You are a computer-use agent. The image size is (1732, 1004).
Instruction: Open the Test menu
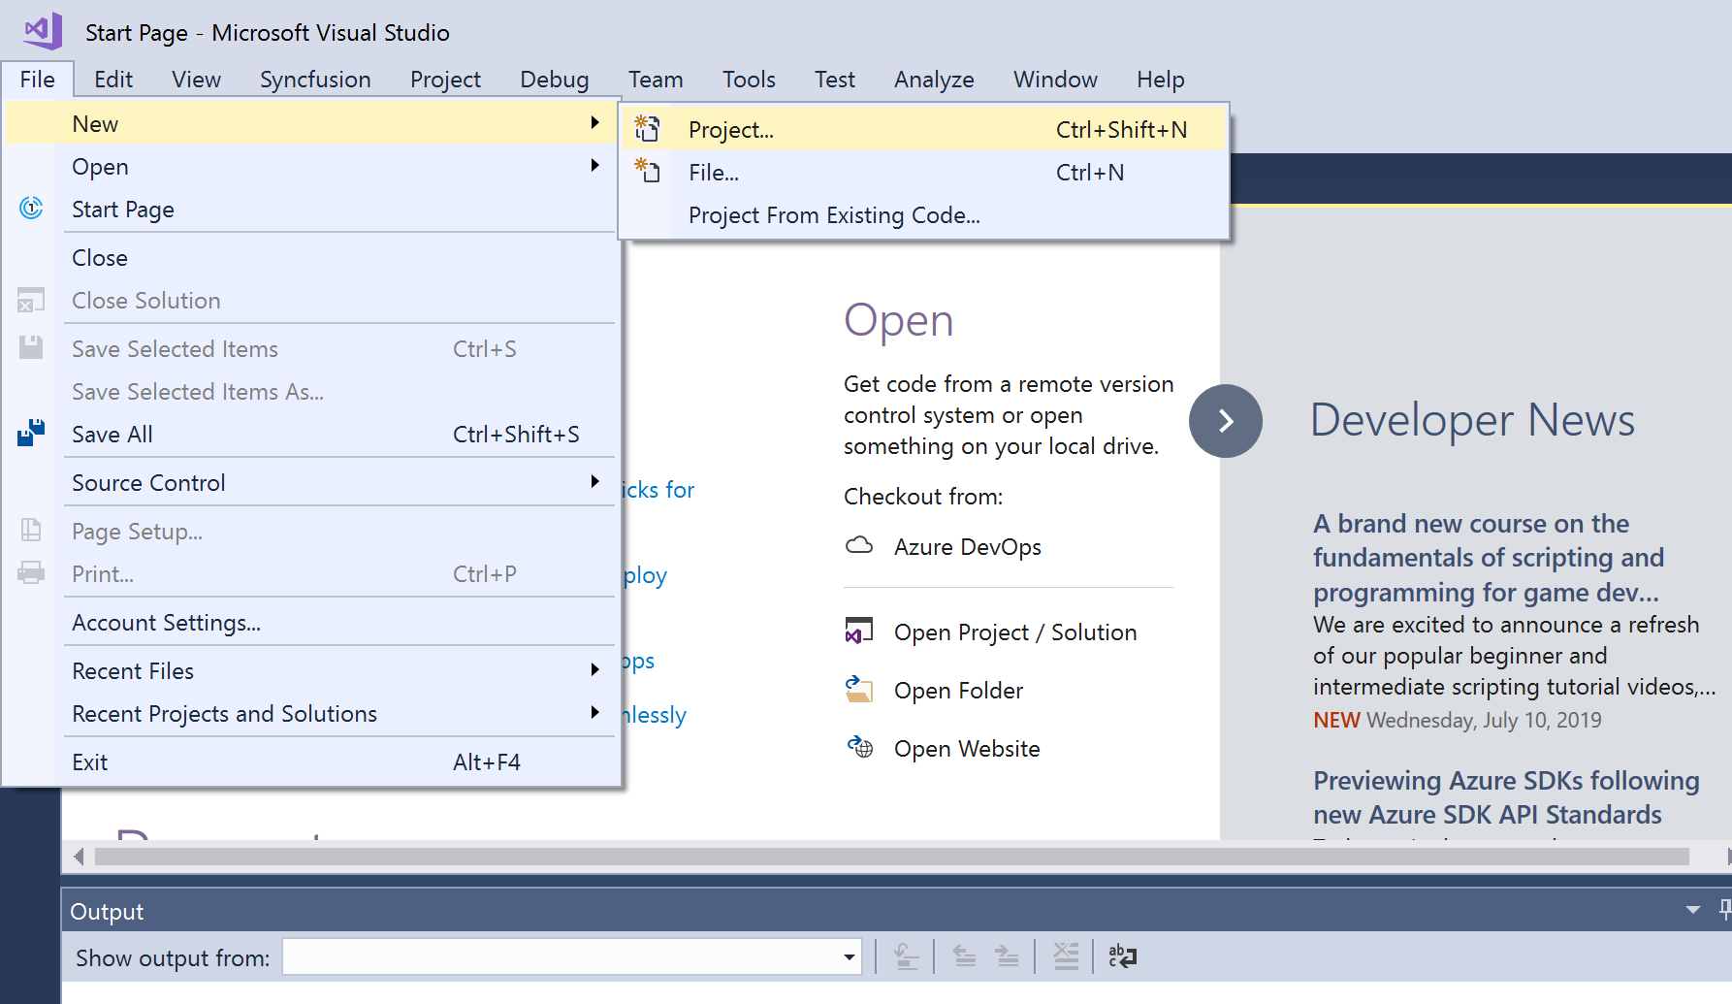(x=834, y=80)
